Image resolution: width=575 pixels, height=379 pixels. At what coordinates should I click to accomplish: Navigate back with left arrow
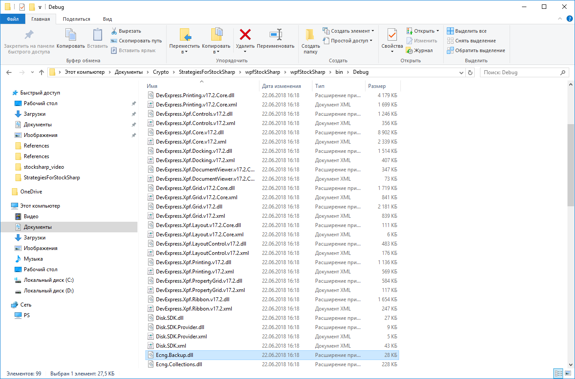coord(9,72)
